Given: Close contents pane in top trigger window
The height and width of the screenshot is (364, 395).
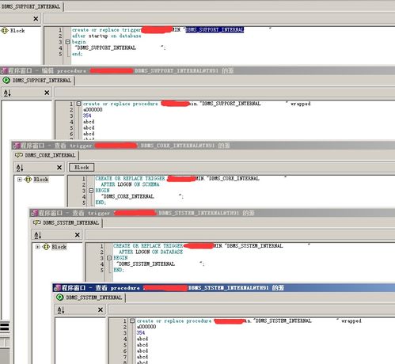Looking at the screenshot, I should point(36,19).
